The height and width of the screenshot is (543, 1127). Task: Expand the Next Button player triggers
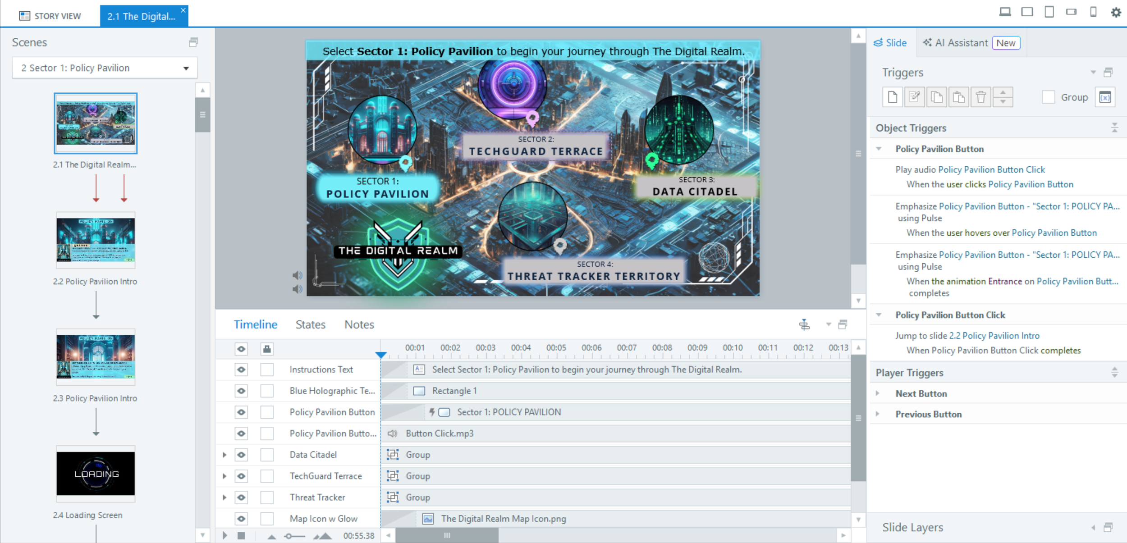click(x=878, y=393)
